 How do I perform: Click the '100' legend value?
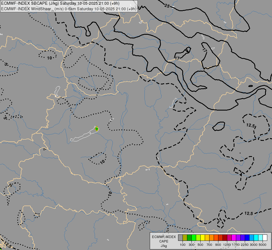click(x=183, y=245)
